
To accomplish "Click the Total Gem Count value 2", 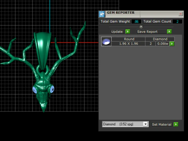I will tap(177, 22).
